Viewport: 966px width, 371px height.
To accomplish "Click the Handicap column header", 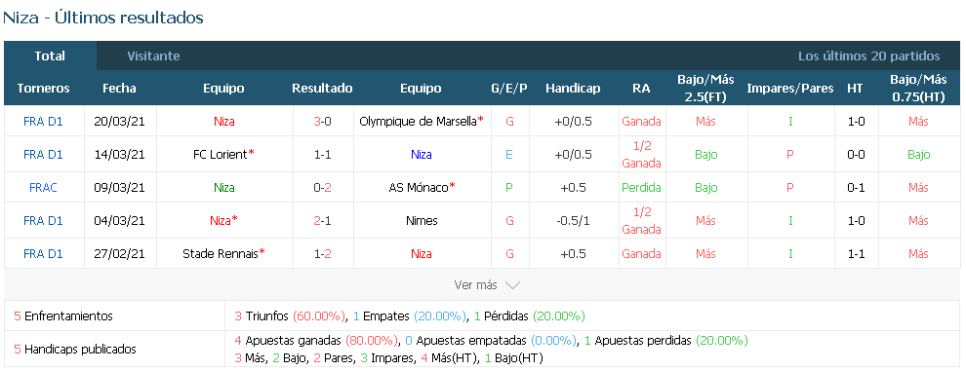I will 573,88.
